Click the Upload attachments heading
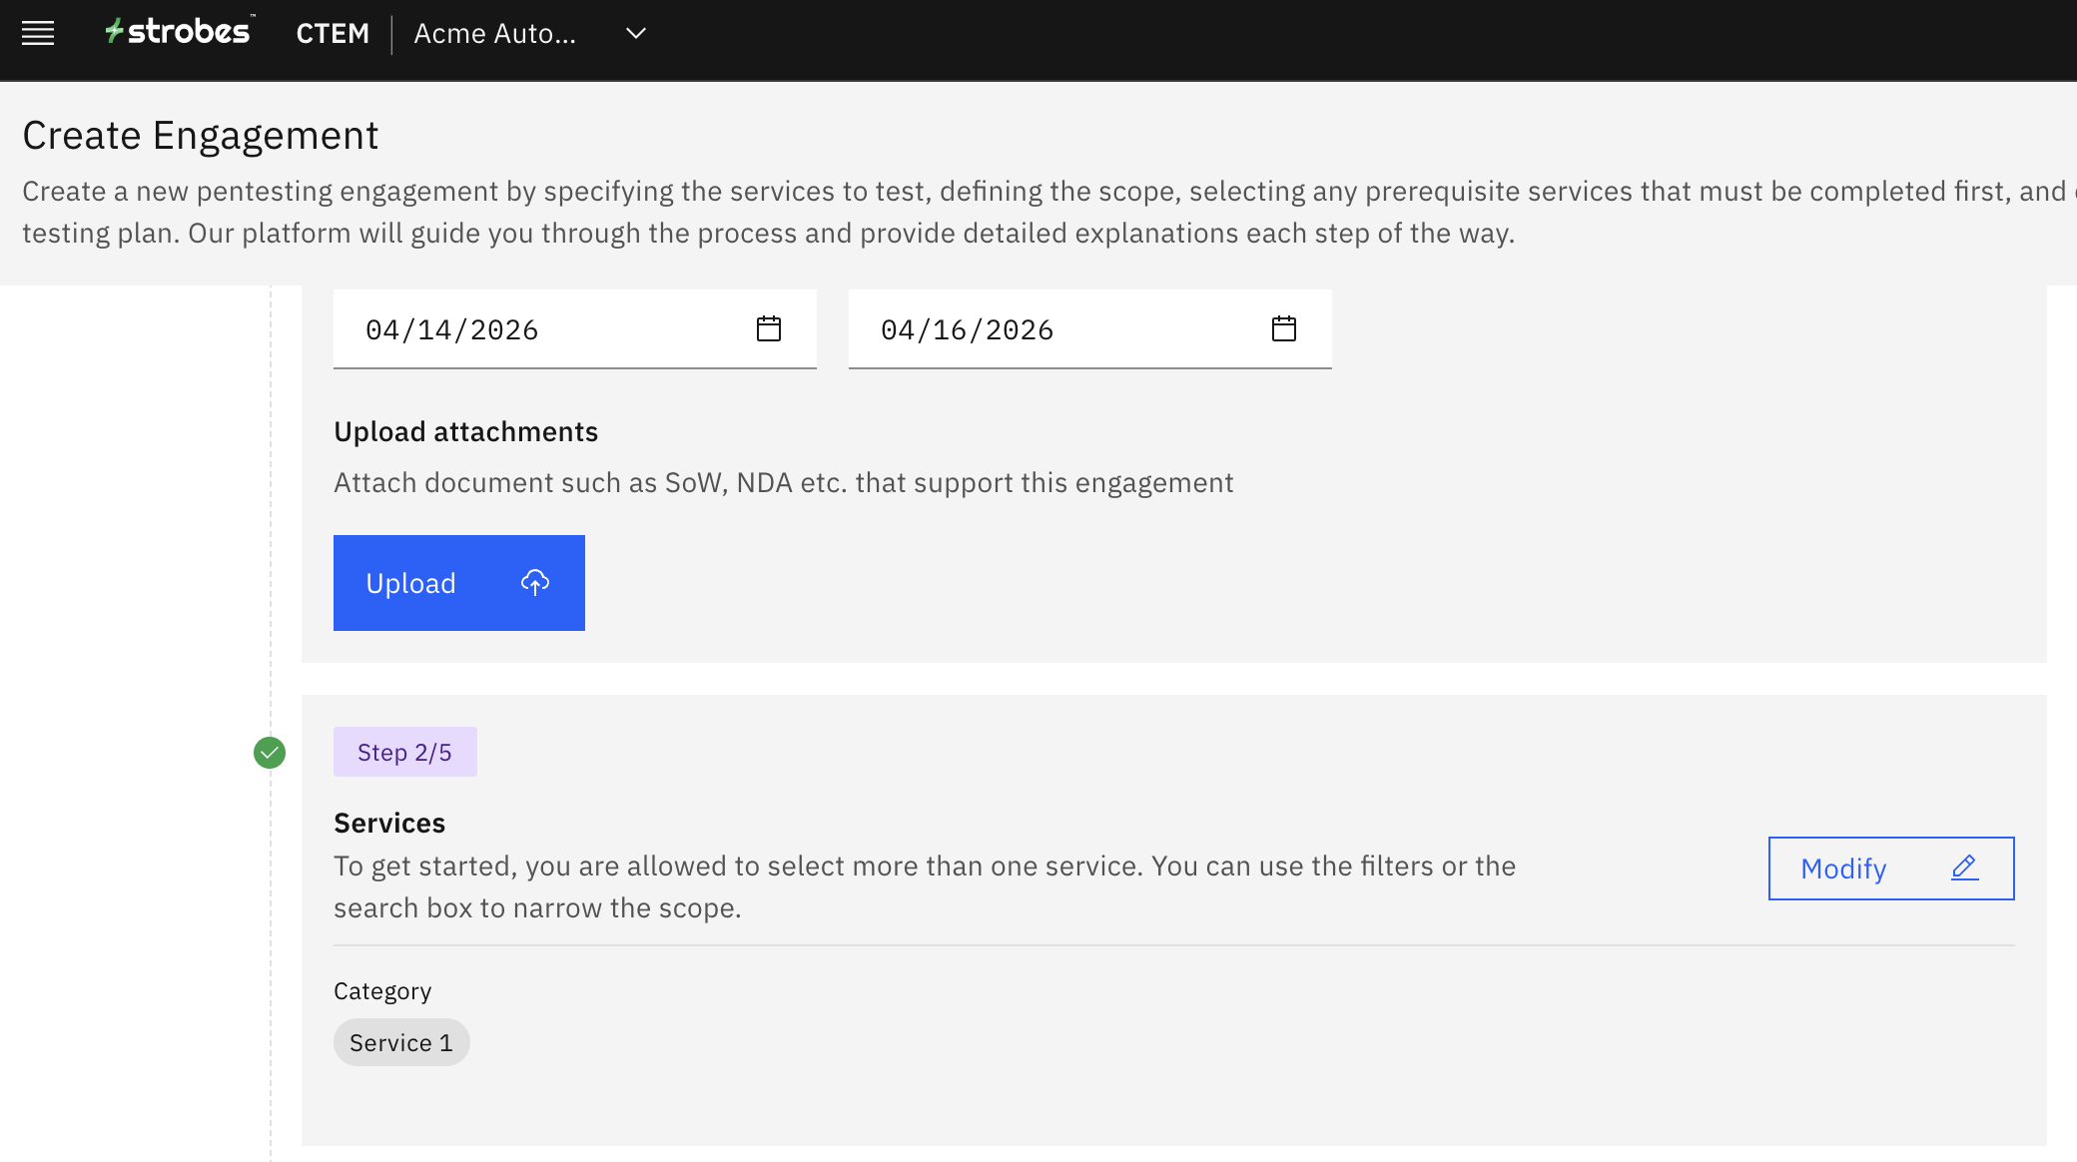 click(465, 431)
